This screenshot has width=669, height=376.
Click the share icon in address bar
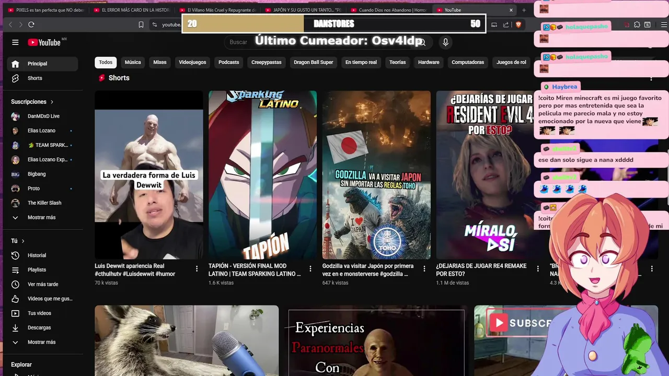pos(506,25)
